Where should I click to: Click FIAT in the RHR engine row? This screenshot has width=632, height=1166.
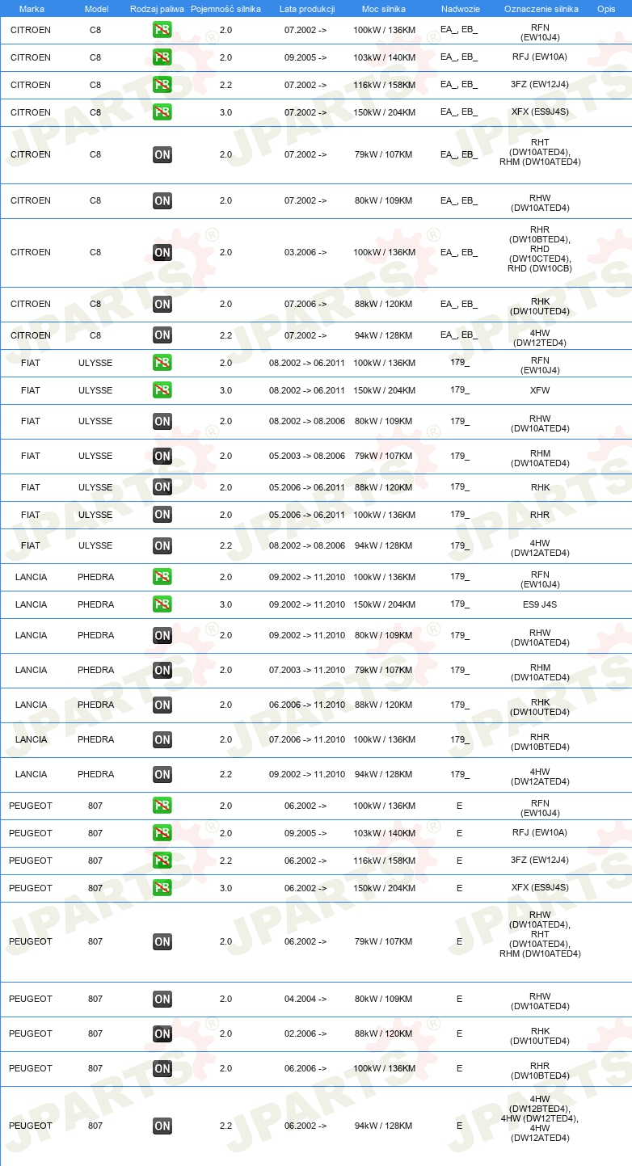coord(31,515)
